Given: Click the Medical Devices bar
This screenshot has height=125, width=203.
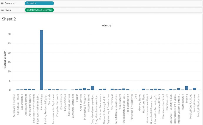Looking at the screenshot, I should (194, 89).
